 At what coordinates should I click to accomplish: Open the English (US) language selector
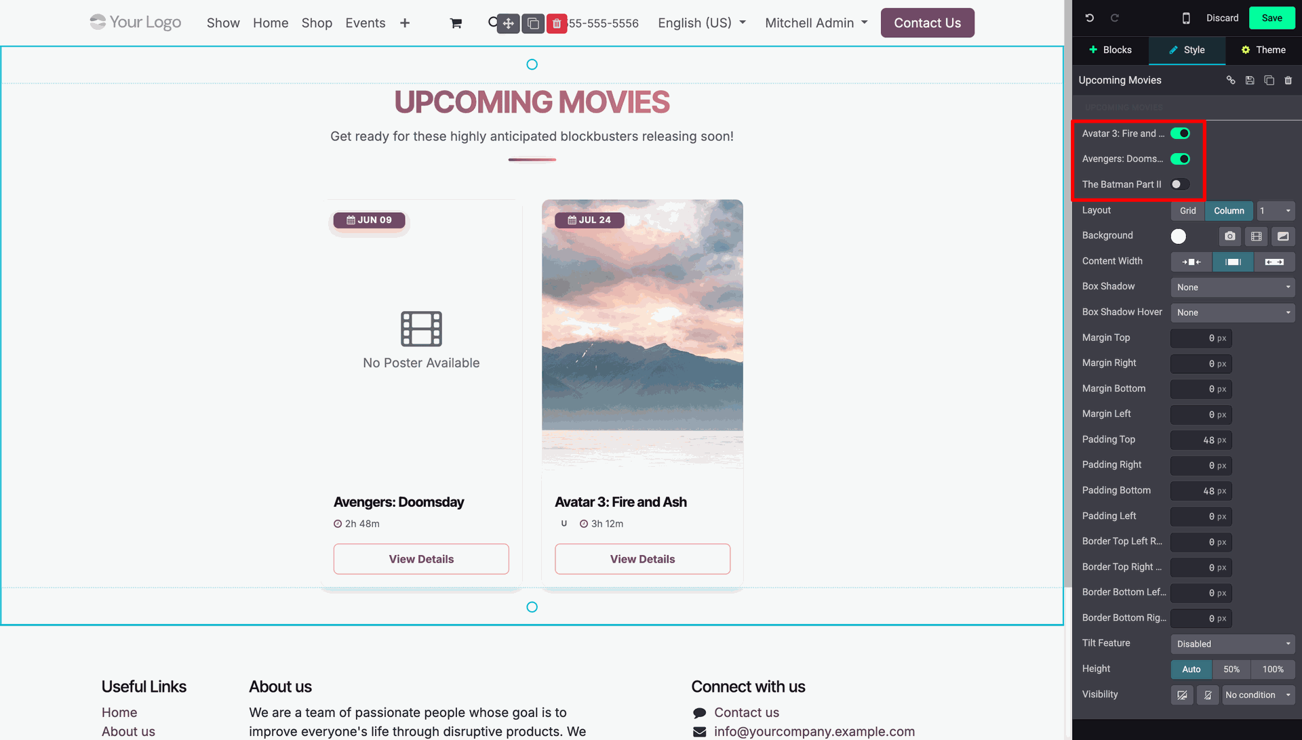(x=702, y=23)
